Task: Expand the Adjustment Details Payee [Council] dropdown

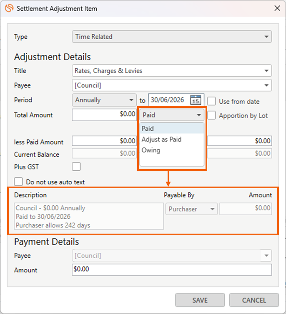Action: tap(171, 85)
